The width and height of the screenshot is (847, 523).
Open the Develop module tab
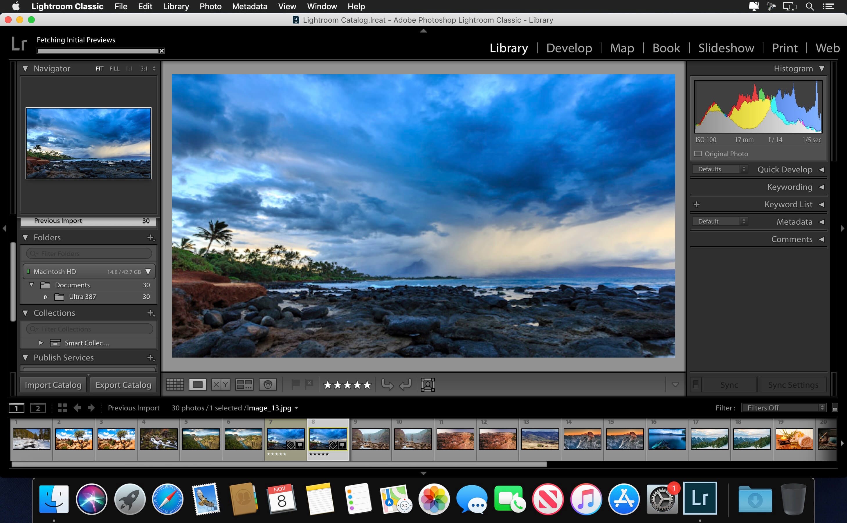click(568, 48)
